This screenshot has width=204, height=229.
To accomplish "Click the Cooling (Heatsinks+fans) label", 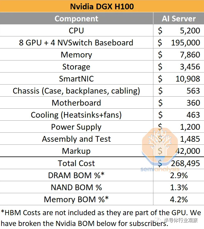I will tap(76, 115).
